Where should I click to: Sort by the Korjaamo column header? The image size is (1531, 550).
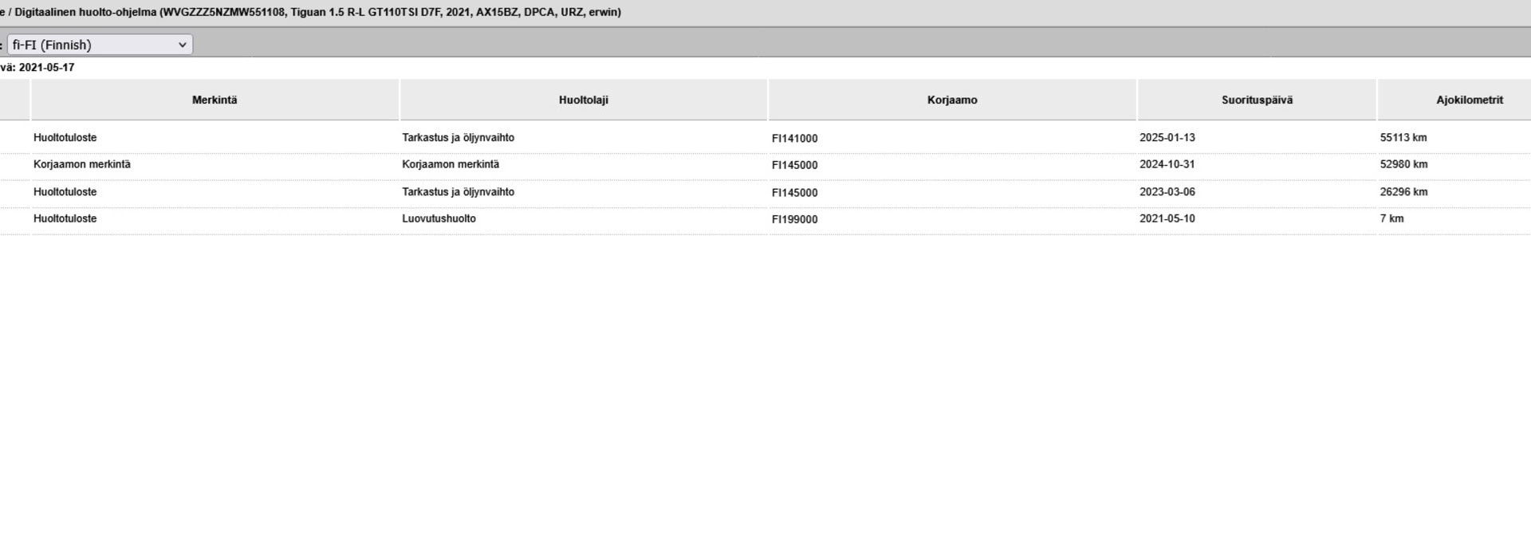pos(952,100)
